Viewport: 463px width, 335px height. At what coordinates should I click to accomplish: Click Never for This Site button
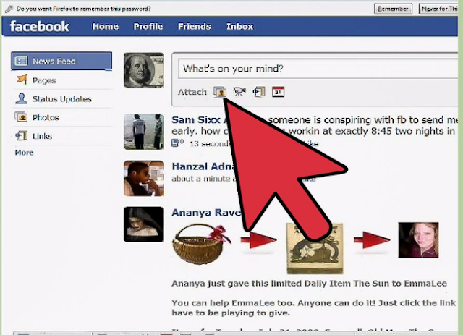pyautogui.click(x=438, y=9)
